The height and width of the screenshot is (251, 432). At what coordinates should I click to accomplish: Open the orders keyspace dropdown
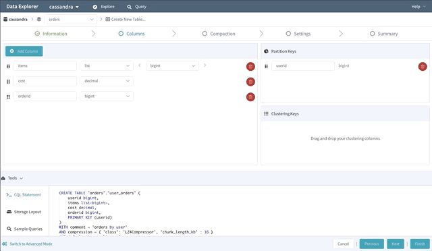click(70, 20)
